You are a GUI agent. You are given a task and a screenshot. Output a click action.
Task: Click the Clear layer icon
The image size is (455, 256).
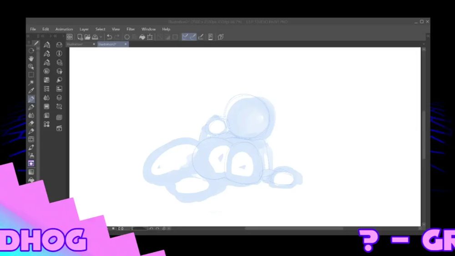click(x=127, y=37)
